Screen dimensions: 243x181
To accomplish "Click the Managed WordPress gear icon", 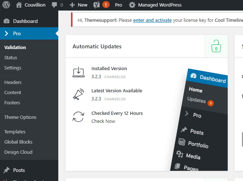I will coord(132,5).
